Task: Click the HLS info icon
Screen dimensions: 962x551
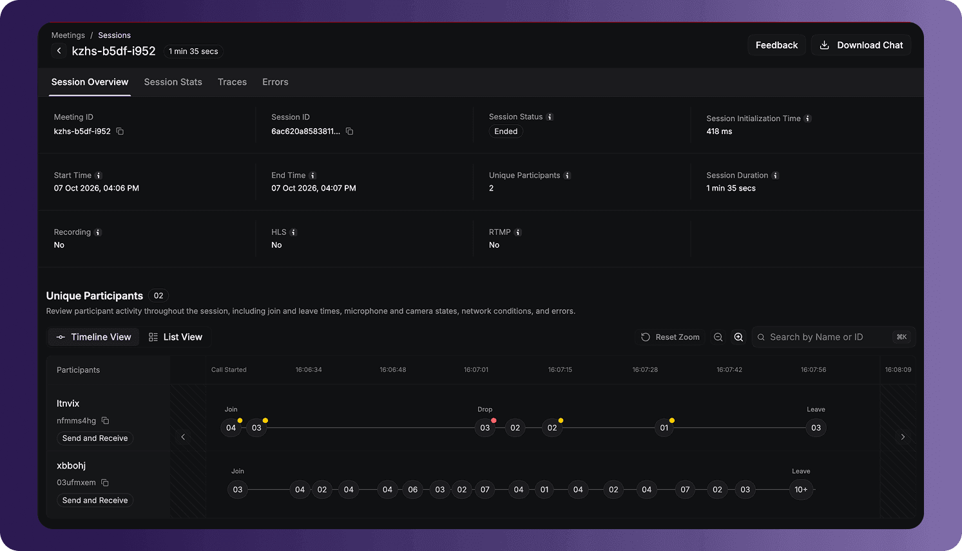Action: pyautogui.click(x=293, y=232)
